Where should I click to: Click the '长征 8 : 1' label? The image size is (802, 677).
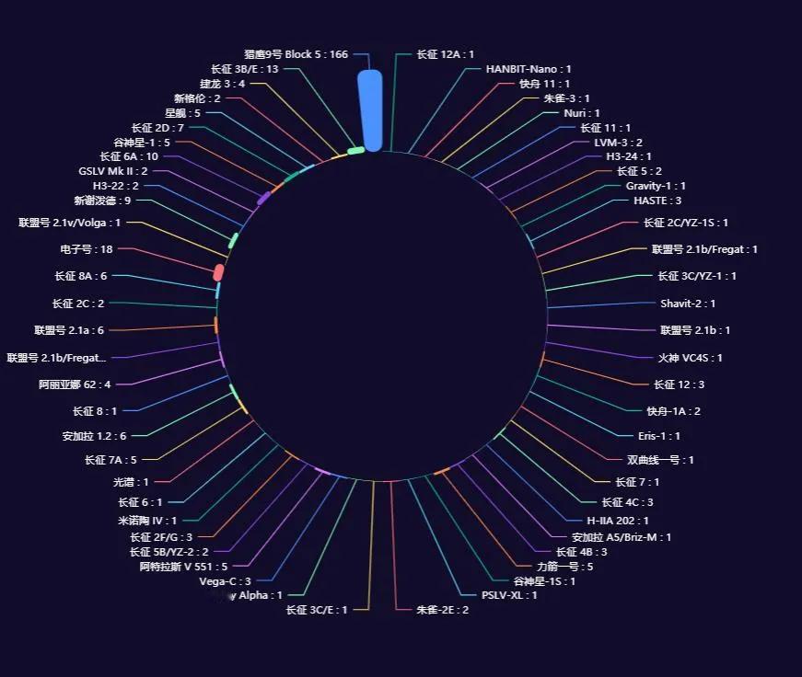tap(95, 411)
